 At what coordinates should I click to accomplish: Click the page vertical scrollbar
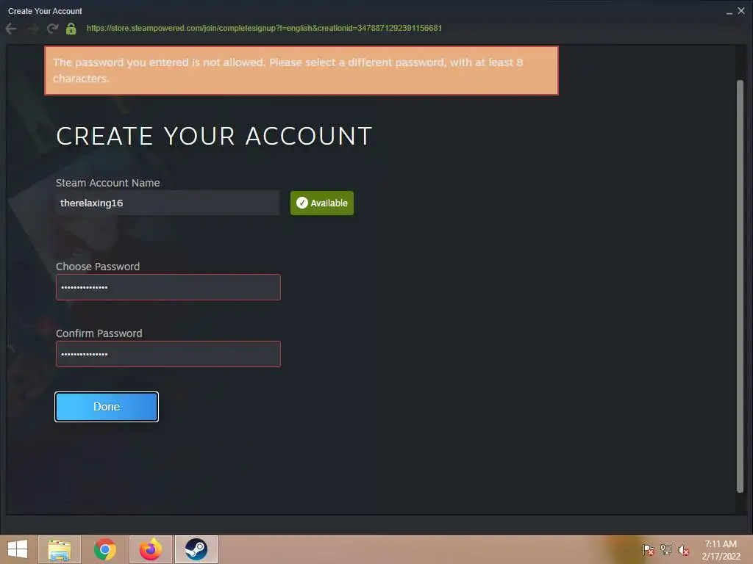tap(740, 286)
